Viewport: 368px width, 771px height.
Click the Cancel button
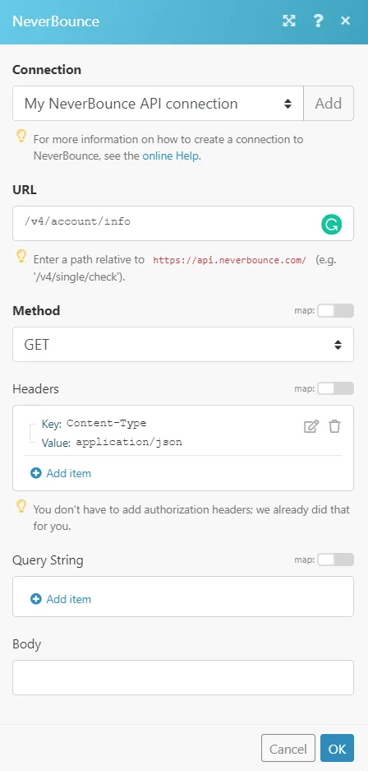click(288, 749)
